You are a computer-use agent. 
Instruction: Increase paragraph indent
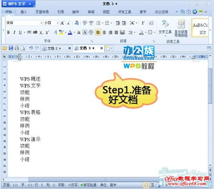pyautogui.click(x=124, y=23)
